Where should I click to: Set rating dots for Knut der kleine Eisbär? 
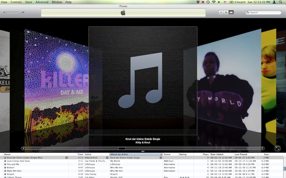186,158
